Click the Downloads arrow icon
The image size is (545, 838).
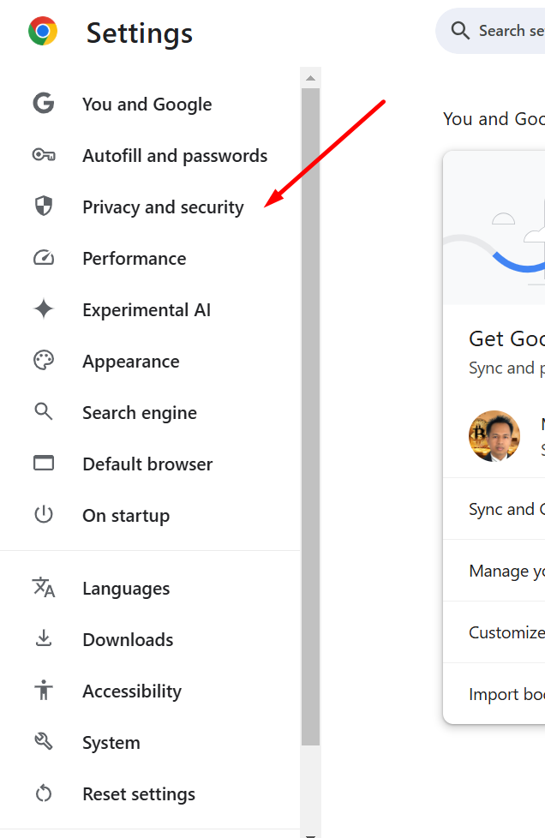tap(43, 639)
